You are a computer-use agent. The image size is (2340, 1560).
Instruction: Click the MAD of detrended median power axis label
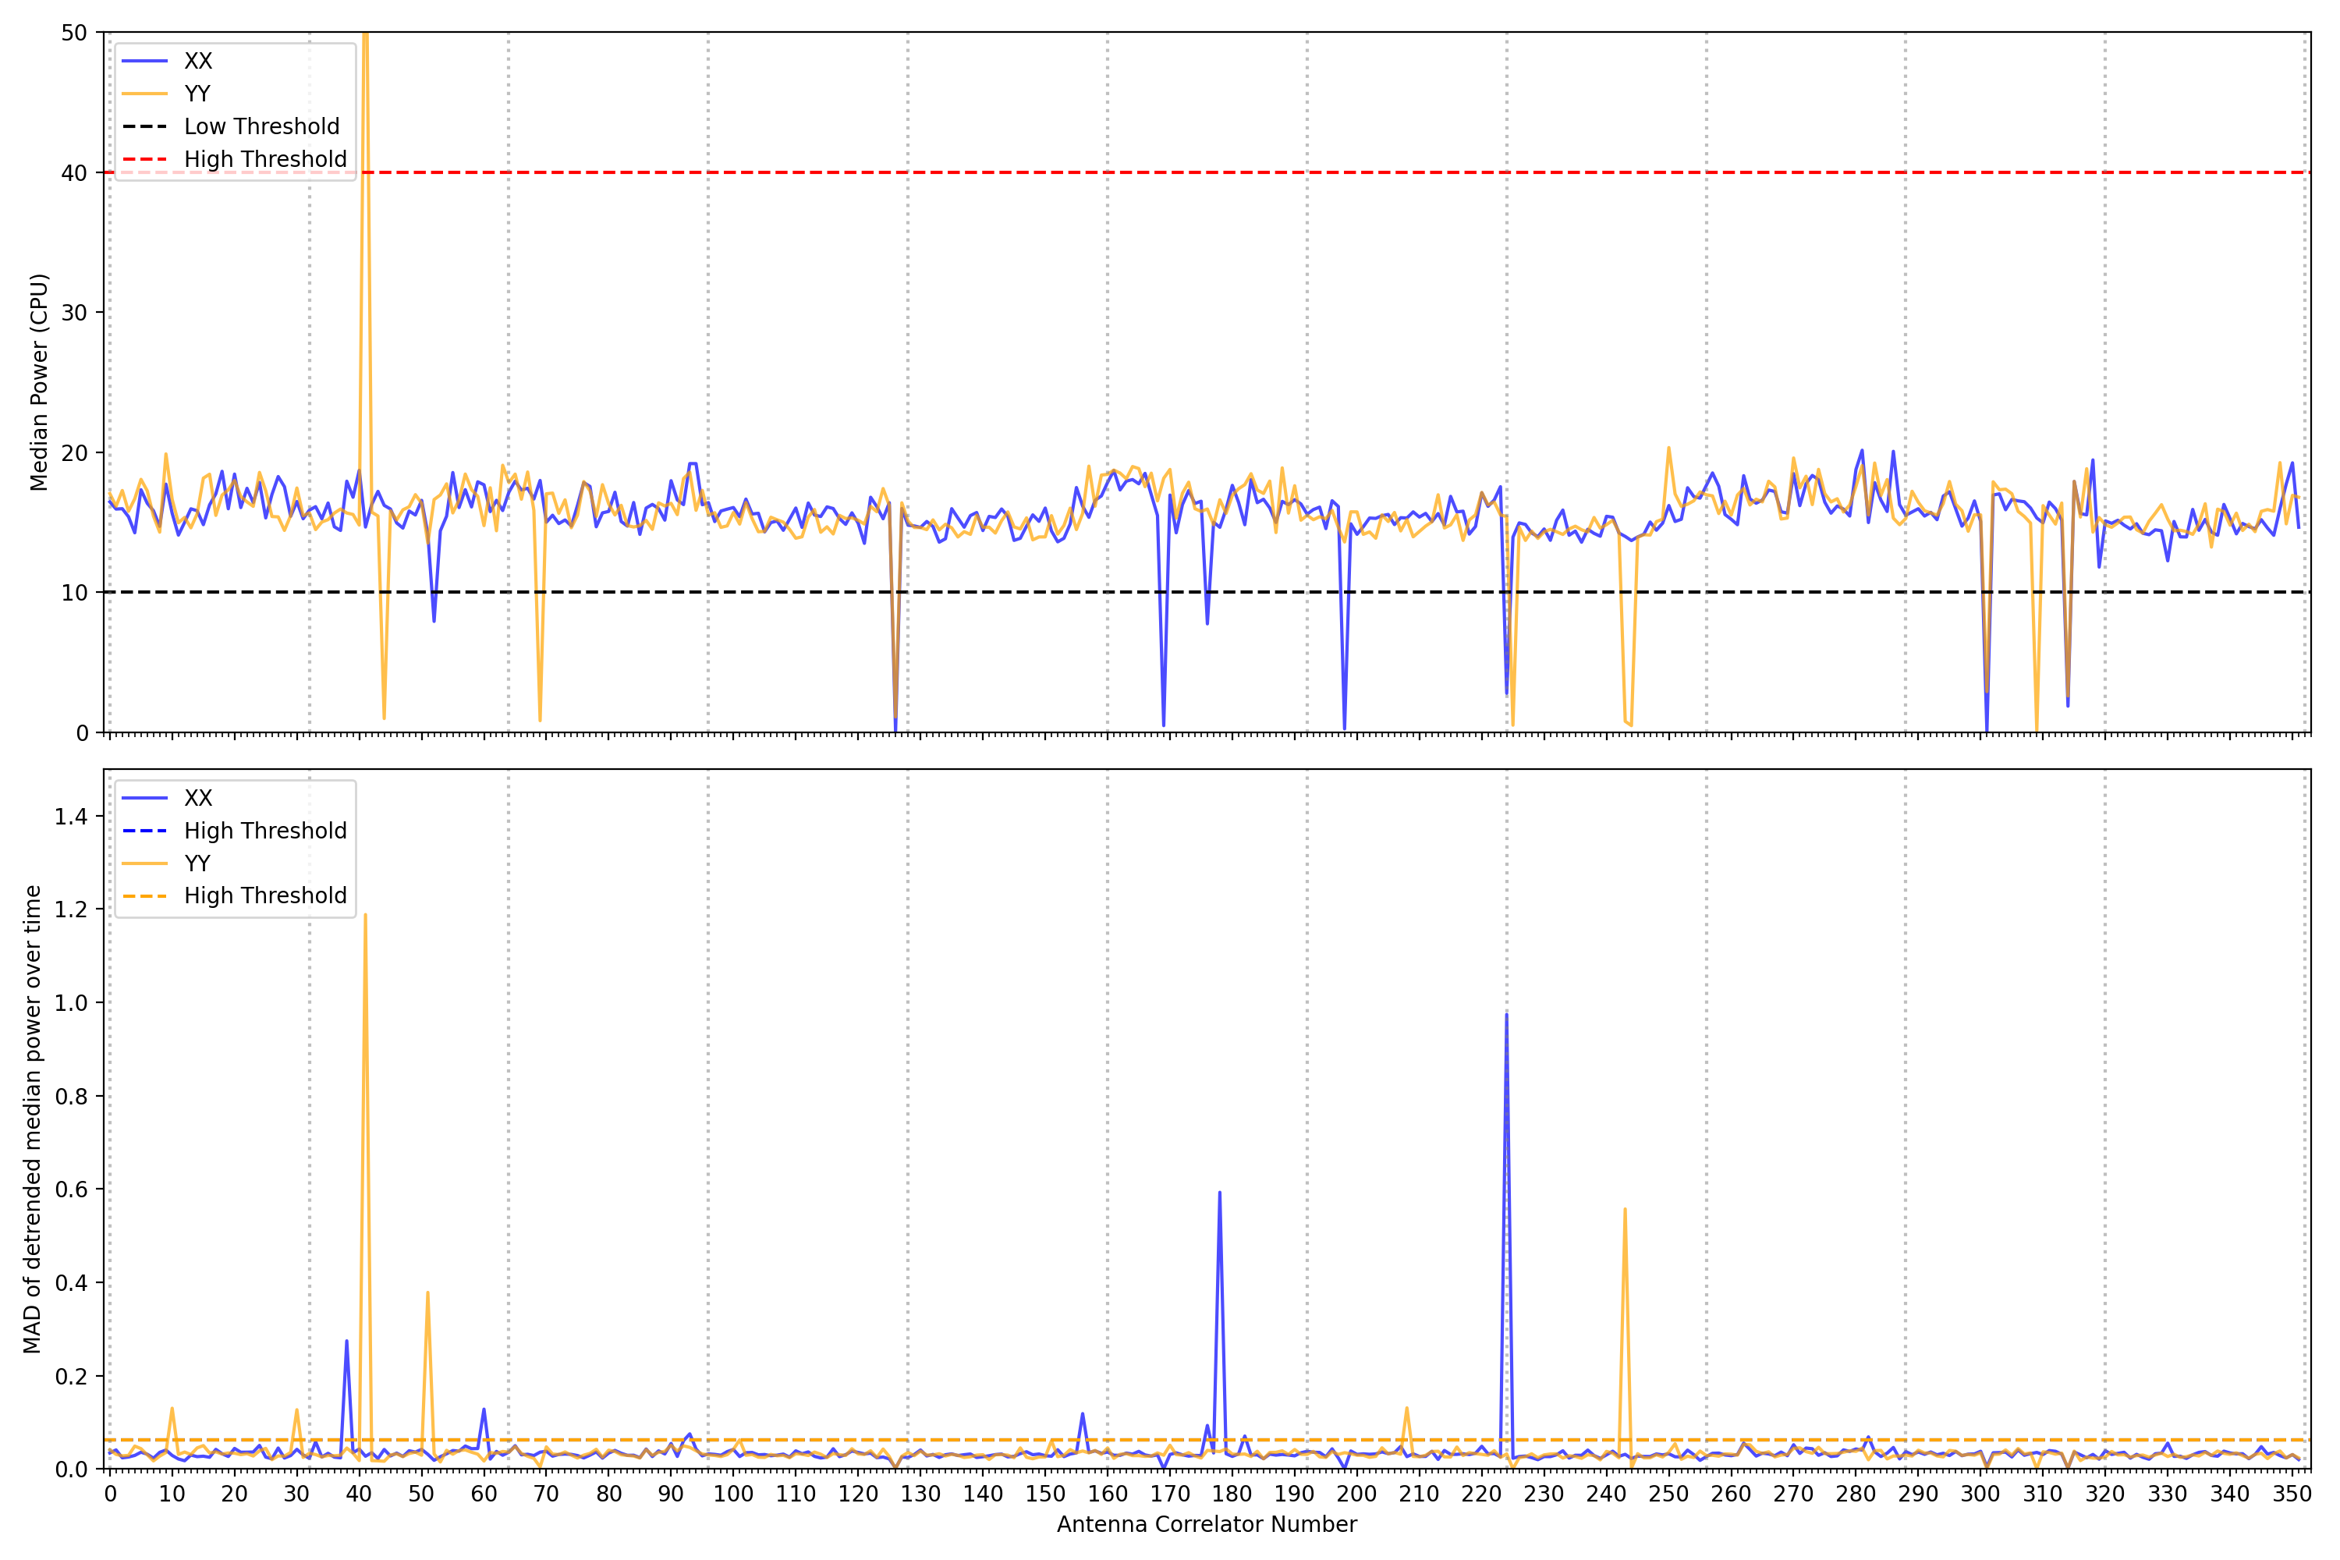click(x=32, y=1119)
